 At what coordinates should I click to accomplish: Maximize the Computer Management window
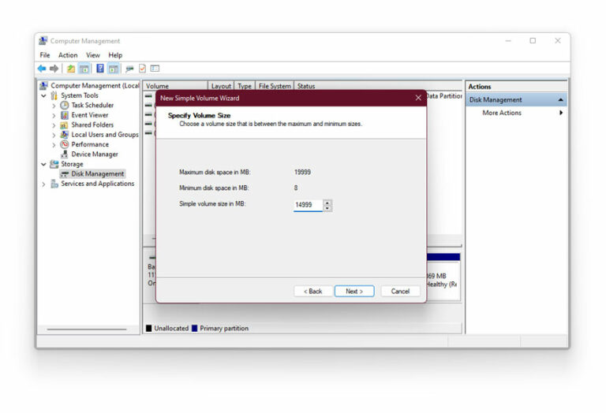(x=533, y=40)
